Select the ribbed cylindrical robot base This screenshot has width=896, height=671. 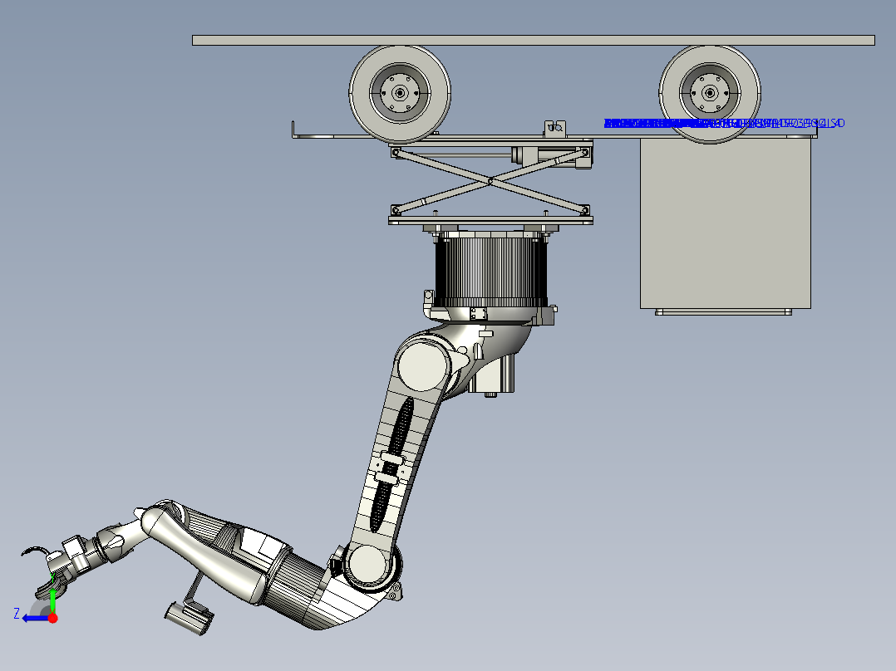pos(491,272)
